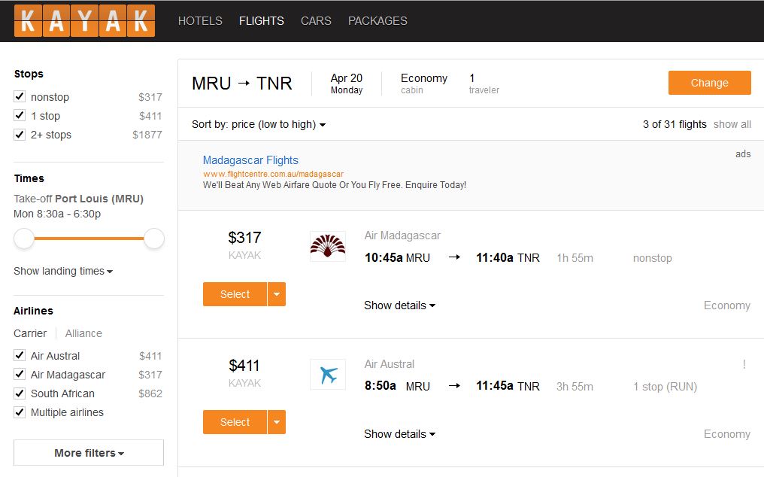The image size is (764, 477).
Task: Go to the HOTELS tab
Action: pos(200,21)
